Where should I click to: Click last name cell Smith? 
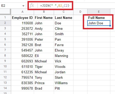click(64, 34)
